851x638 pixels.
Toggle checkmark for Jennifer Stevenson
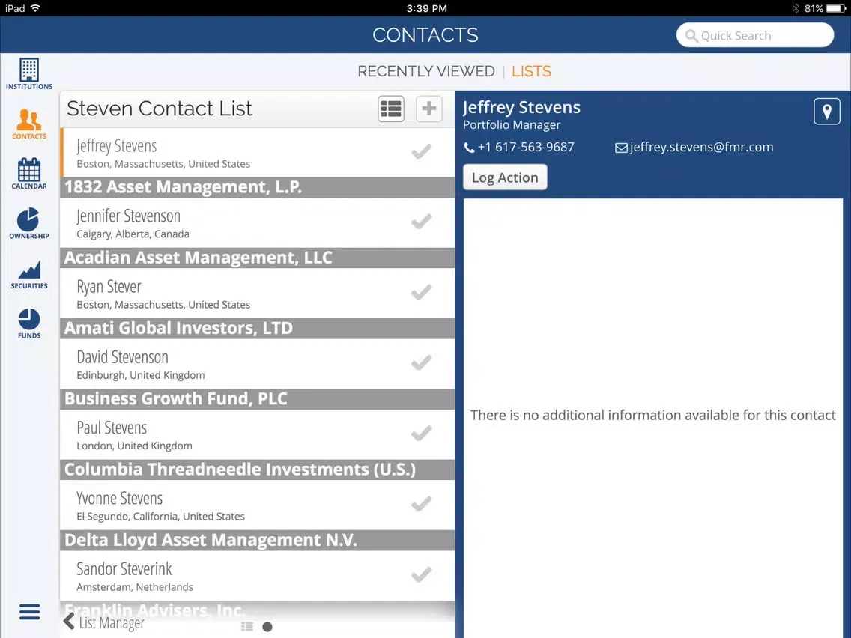[421, 222]
